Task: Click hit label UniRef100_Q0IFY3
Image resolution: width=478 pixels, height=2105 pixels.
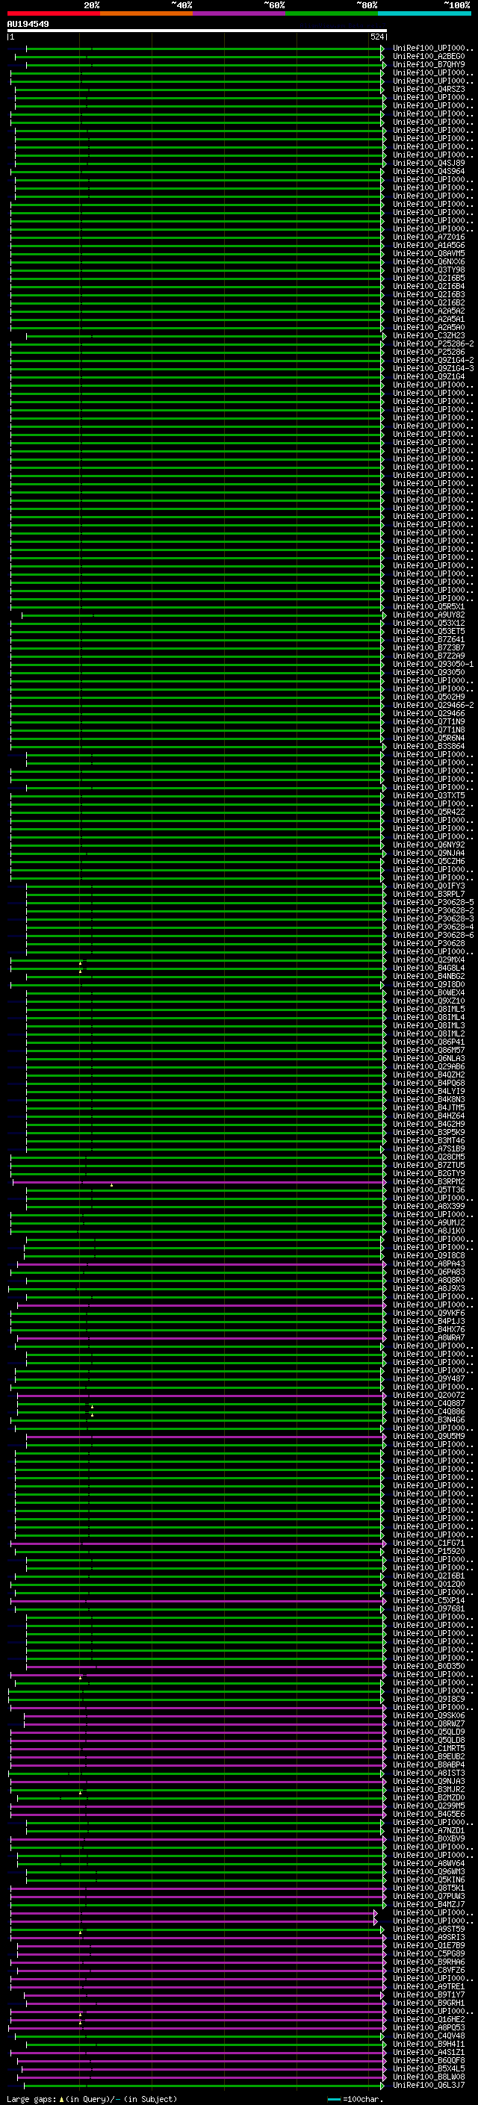Action: [429, 886]
